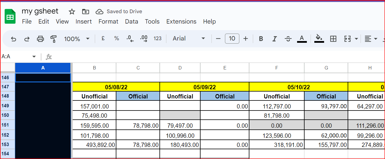Expand the Arial font dropdown
Screen dimensions: 385x159
[x=189, y=38]
